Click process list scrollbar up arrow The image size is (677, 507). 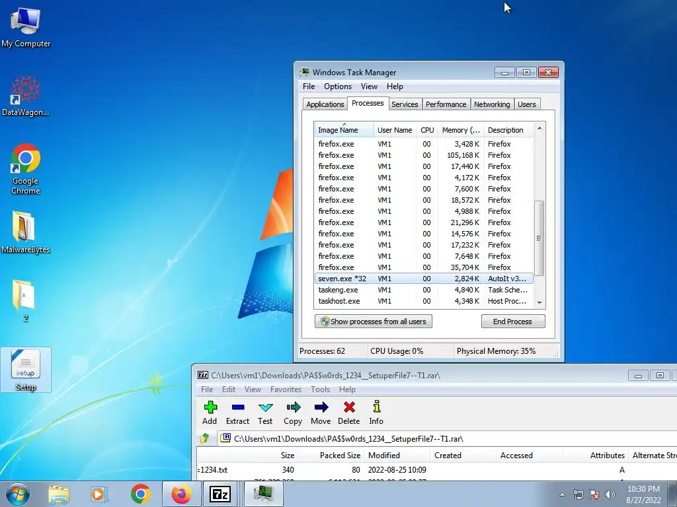pos(539,129)
